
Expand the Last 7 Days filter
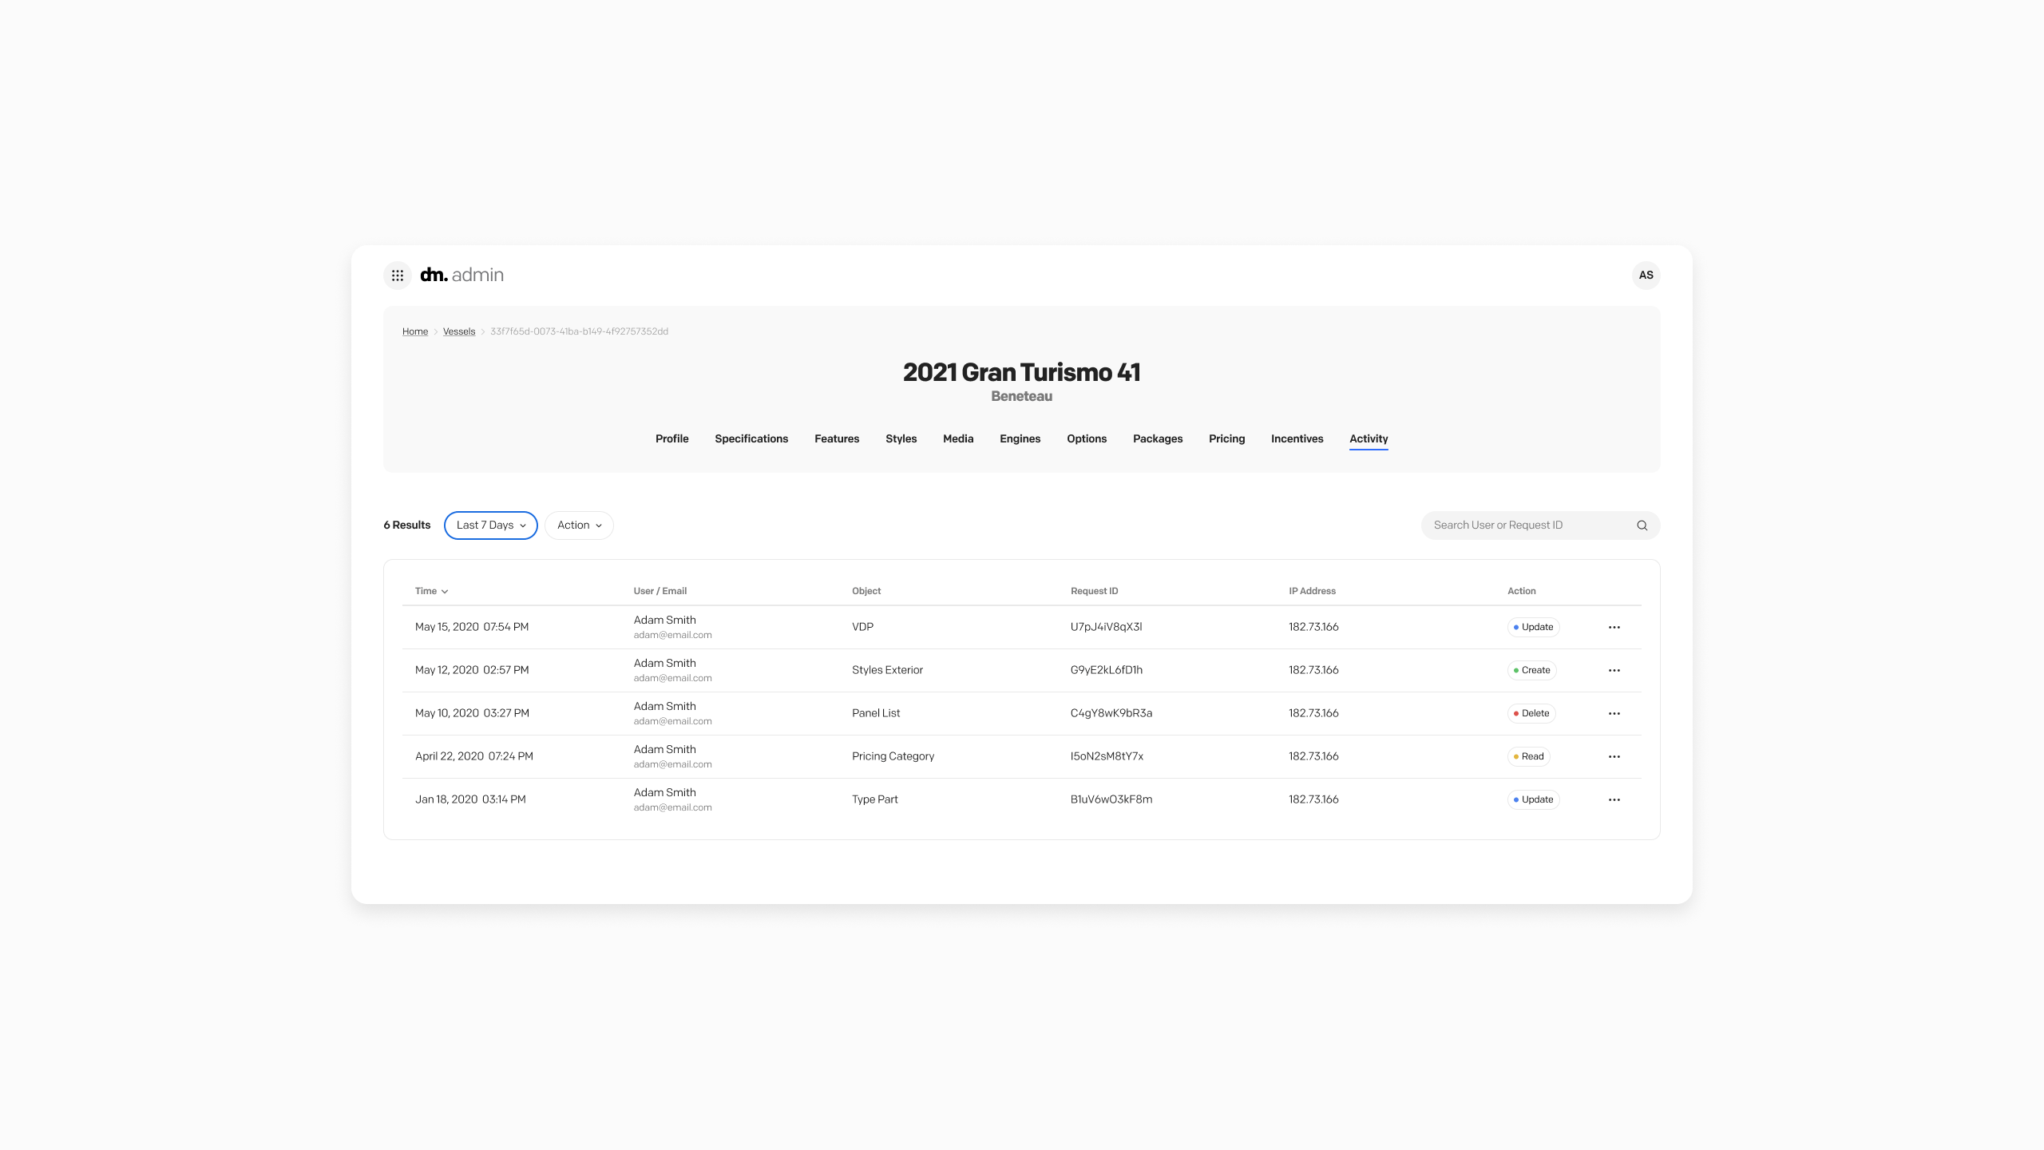(490, 525)
